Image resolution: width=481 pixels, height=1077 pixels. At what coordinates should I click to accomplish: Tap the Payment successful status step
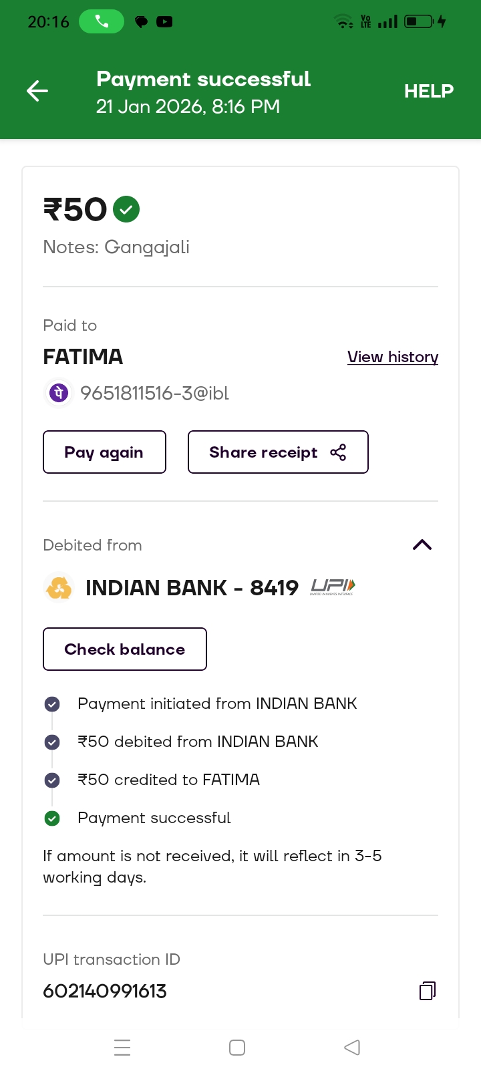[154, 818]
